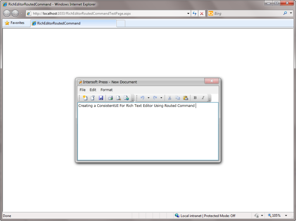Image resolution: width=296 pixels, height=221 pixels.
Task: Expand the address bar autocomplete dropdown
Action: coord(188,13)
